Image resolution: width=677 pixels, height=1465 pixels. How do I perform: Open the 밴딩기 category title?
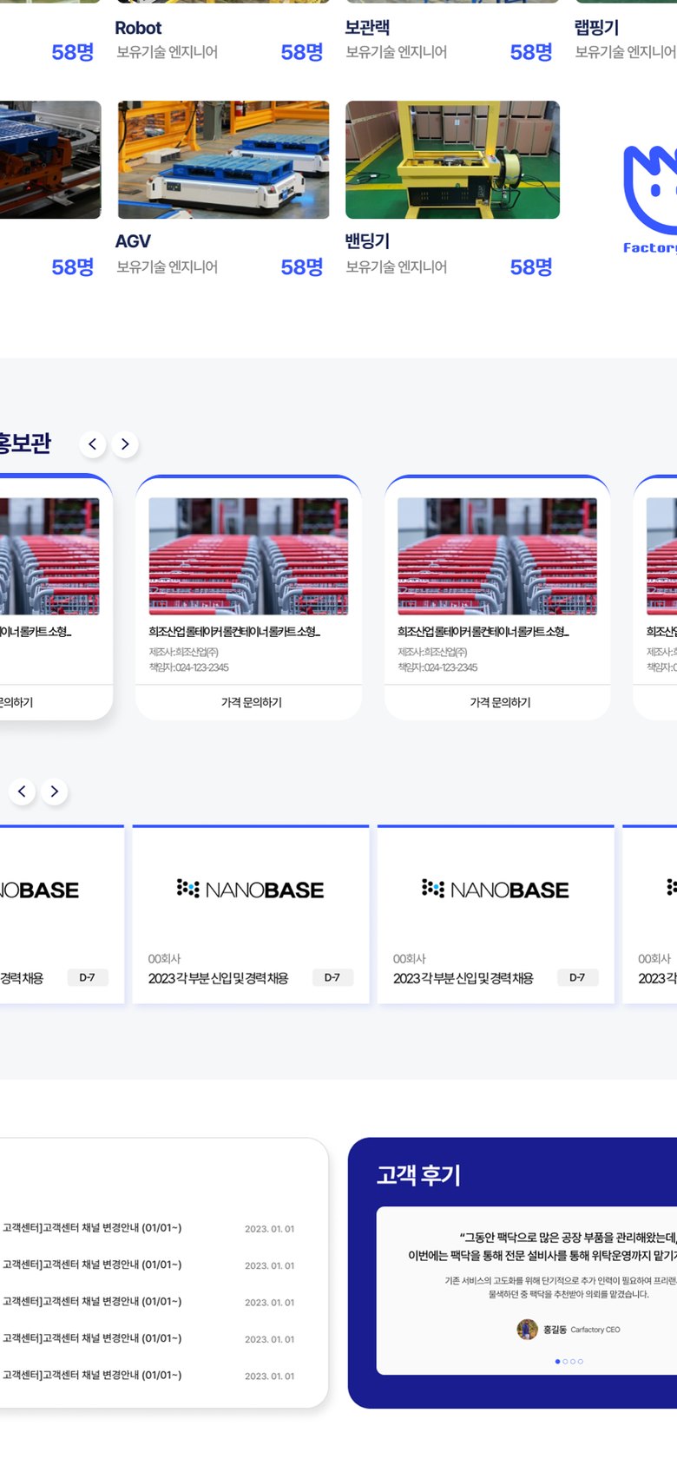(367, 241)
